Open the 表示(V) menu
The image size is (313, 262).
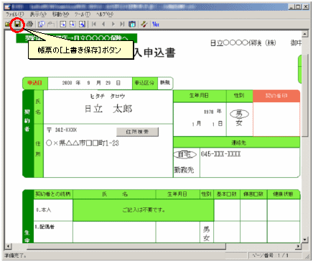pos(38,14)
